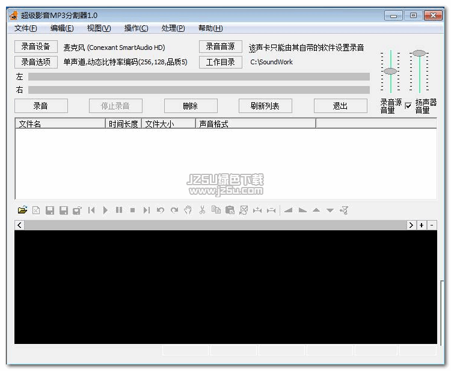
Task: Click the 退出 button
Action: [340, 106]
